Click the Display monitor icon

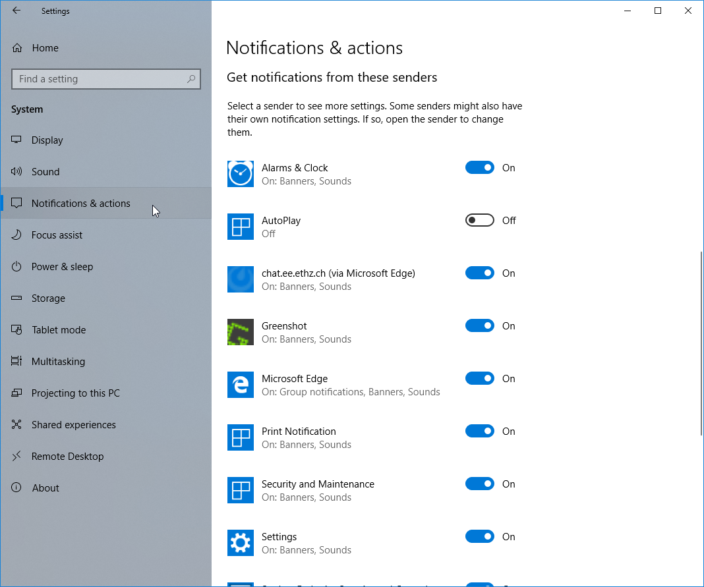pos(16,140)
